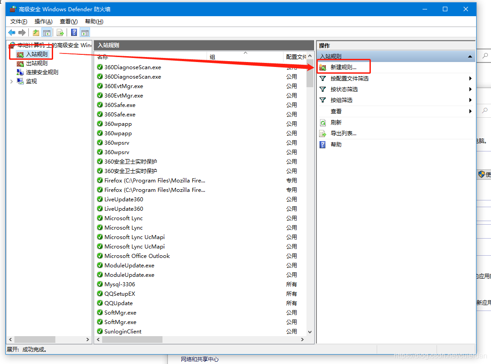Open the 查看(V) menu
Screen dimensions: 491x364
tap(68, 21)
